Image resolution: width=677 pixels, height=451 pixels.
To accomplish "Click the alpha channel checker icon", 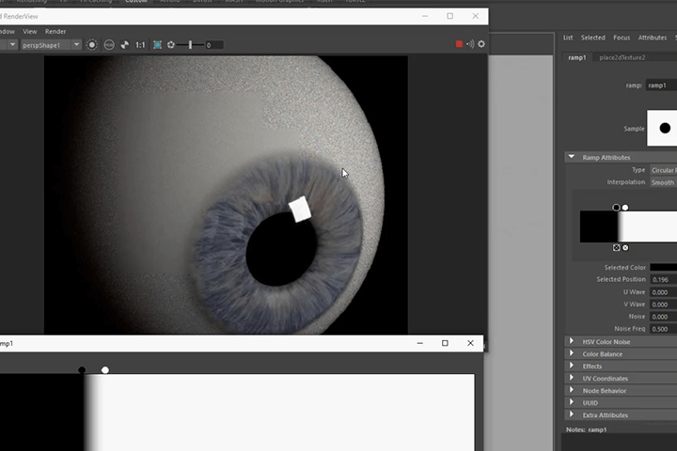I will point(125,45).
